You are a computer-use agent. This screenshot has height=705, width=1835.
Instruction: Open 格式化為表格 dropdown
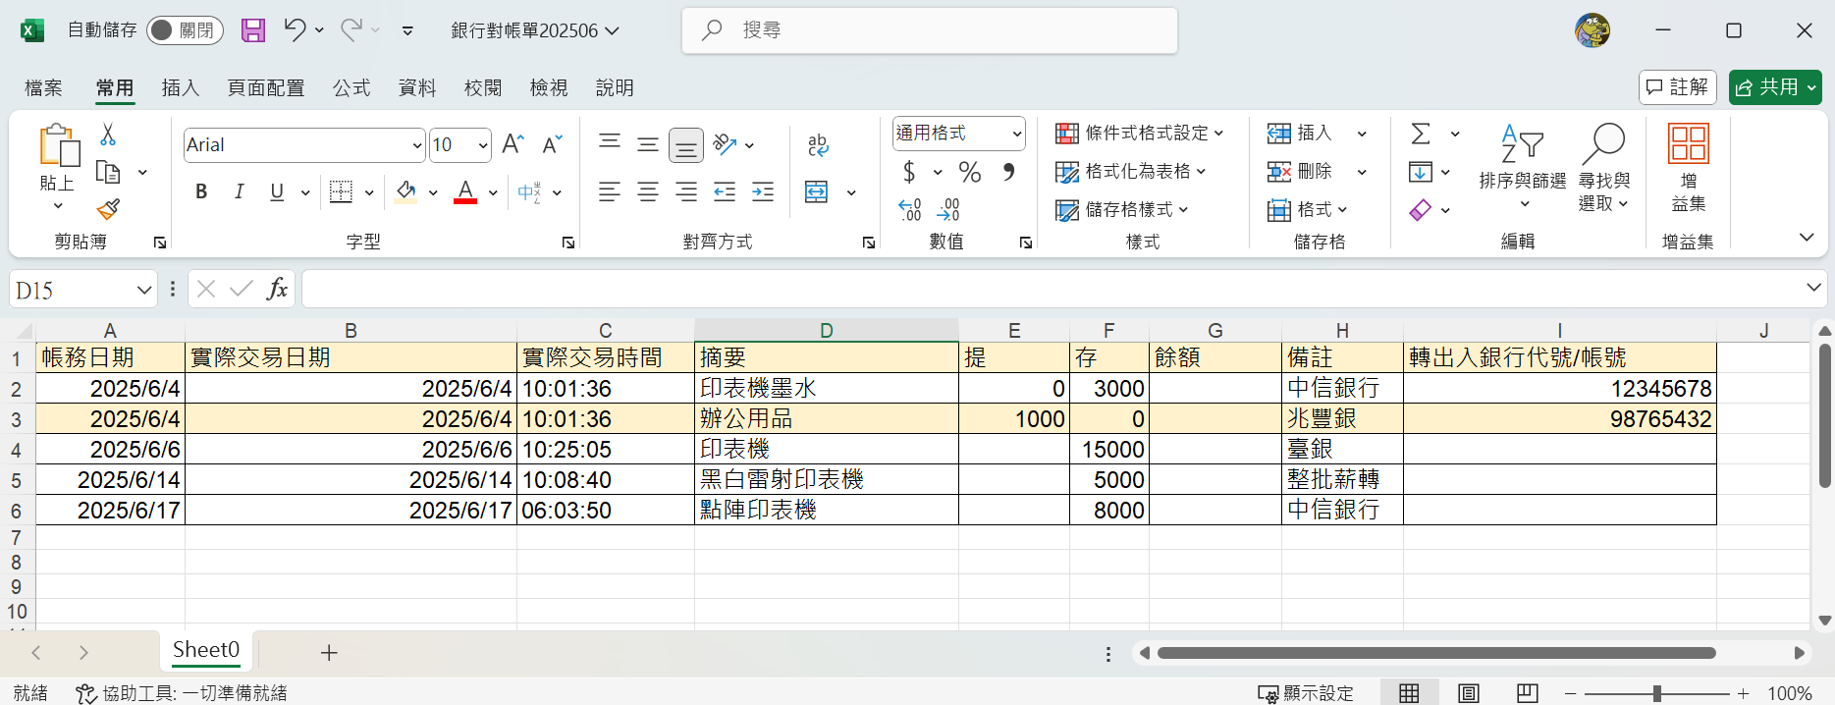(x=1130, y=172)
